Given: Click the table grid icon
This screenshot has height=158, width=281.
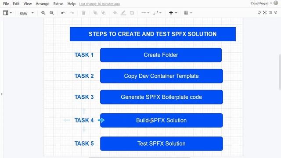Looking at the screenshot, I should point(186,13).
